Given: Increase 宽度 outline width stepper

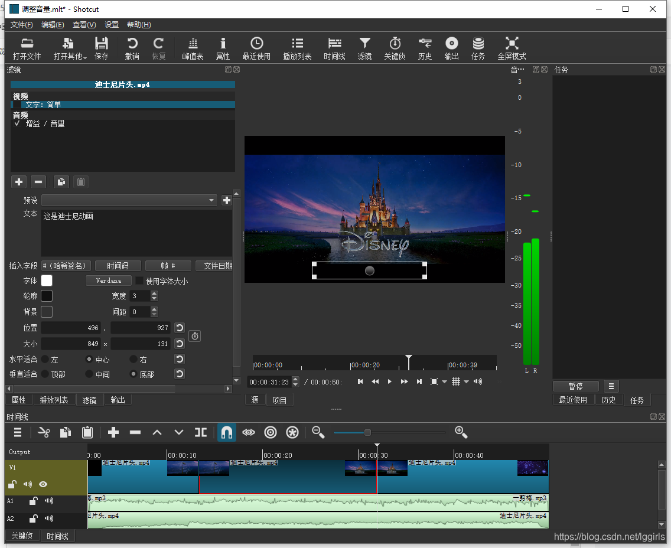Looking at the screenshot, I should click(x=154, y=293).
